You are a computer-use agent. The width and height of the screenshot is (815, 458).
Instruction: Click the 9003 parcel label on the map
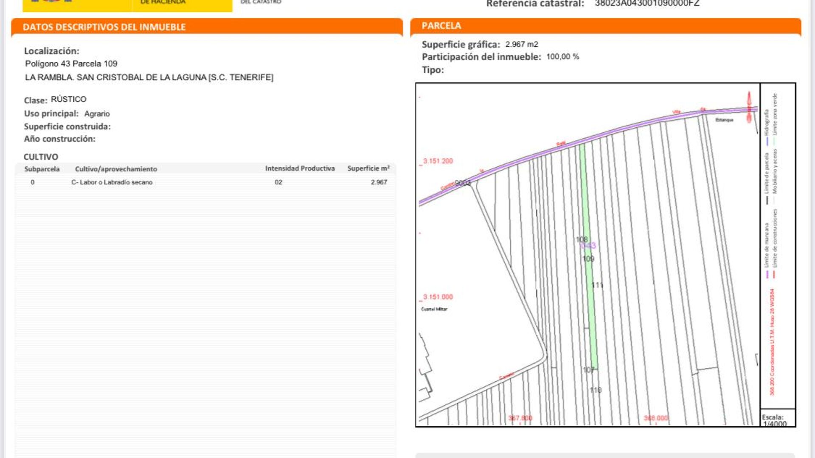point(463,183)
